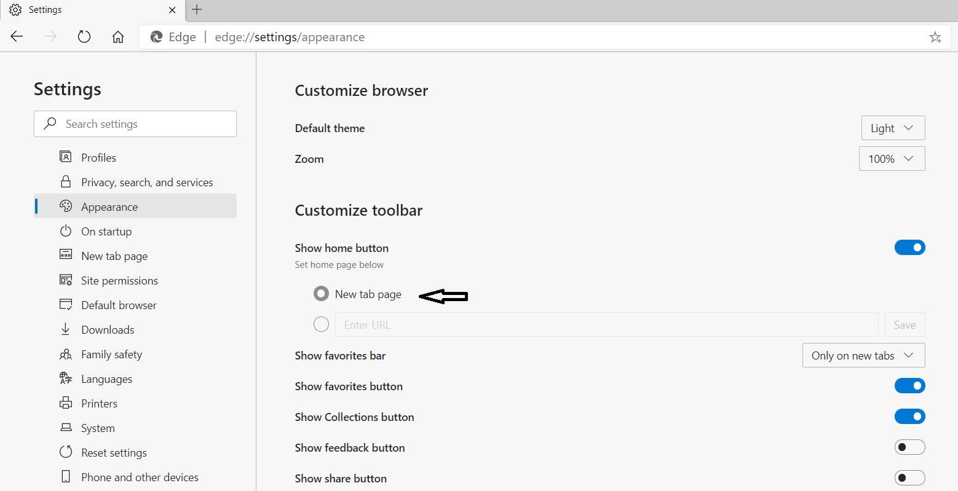Enable the Show feedback button

tap(910, 447)
